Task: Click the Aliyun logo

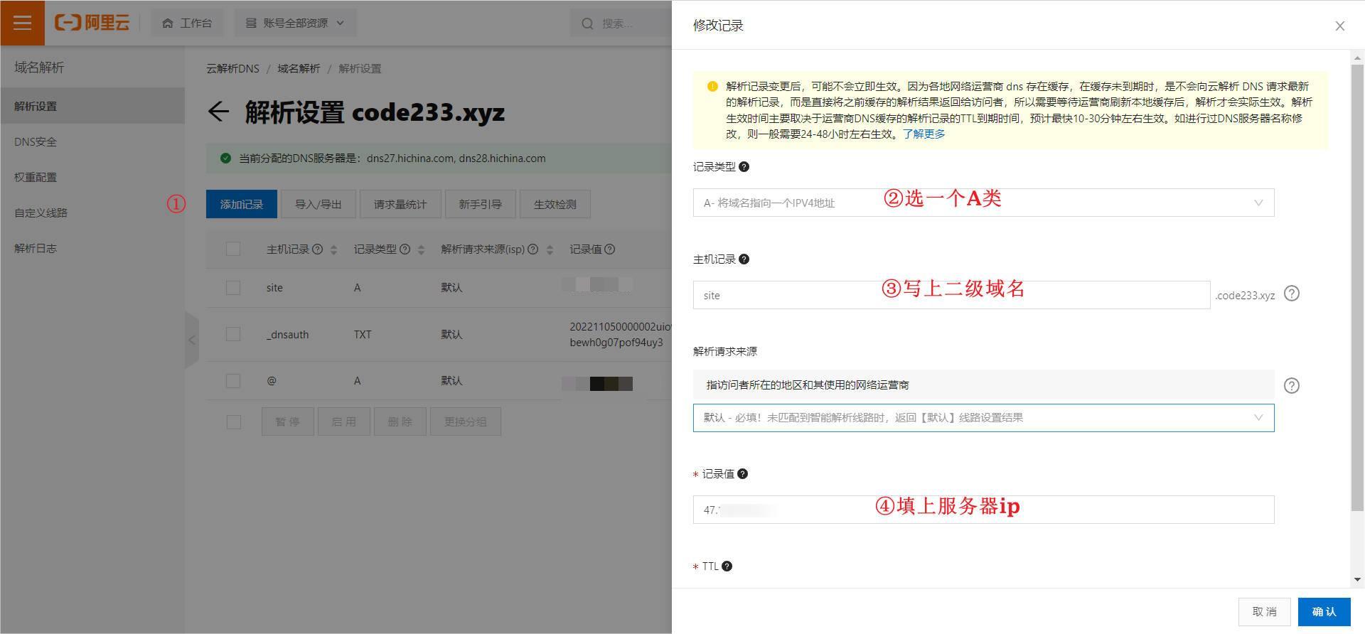Action: pos(92,23)
